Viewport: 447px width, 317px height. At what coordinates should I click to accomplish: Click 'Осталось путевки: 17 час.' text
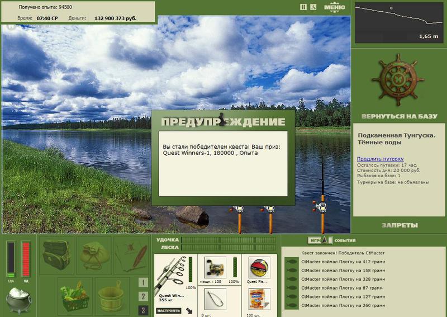coord(387,165)
